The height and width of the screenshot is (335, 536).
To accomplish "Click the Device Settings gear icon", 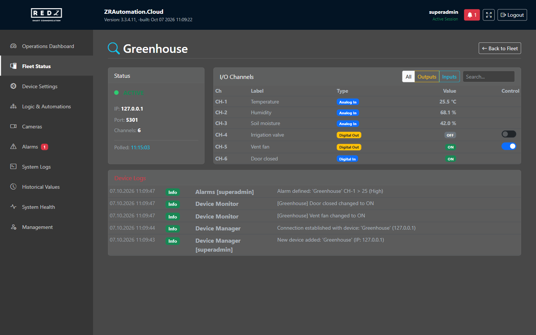I will pyautogui.click(x=13, y=86).
